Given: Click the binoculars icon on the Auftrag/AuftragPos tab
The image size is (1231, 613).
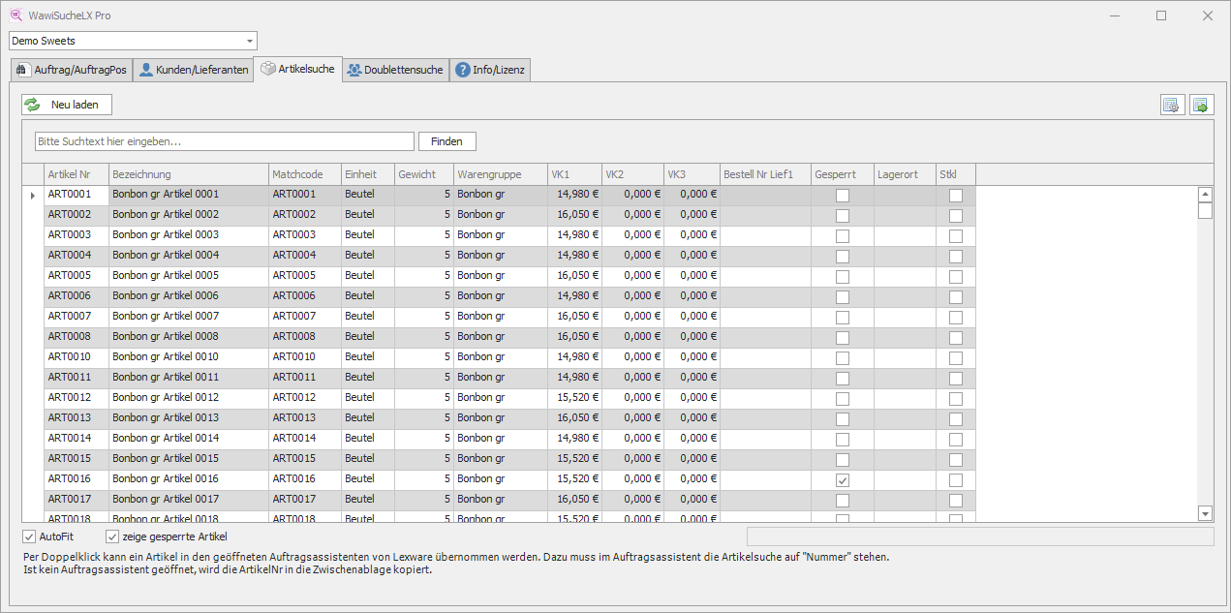Looking at the screenshot, I should coord(23,70).
